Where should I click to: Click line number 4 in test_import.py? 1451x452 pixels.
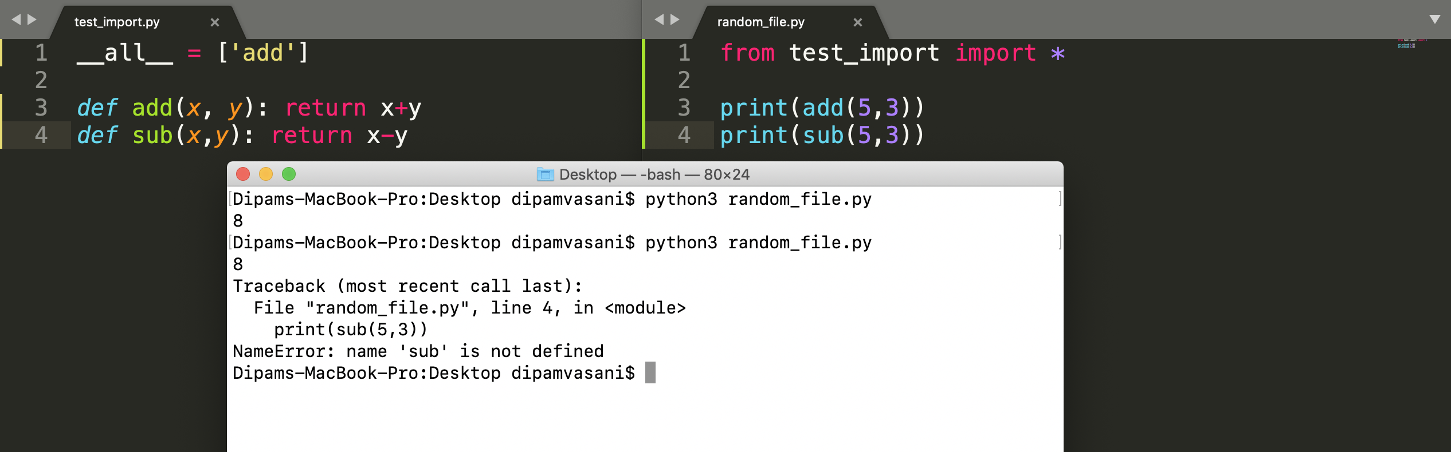tap(41, 135)
